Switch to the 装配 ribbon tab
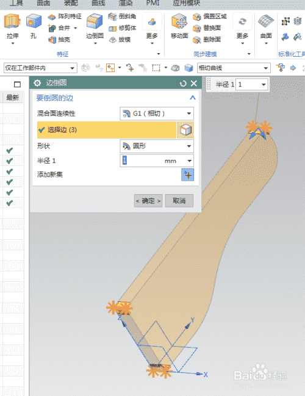The height and width of the screenshot is (396, 305). [x=71, y=3]
